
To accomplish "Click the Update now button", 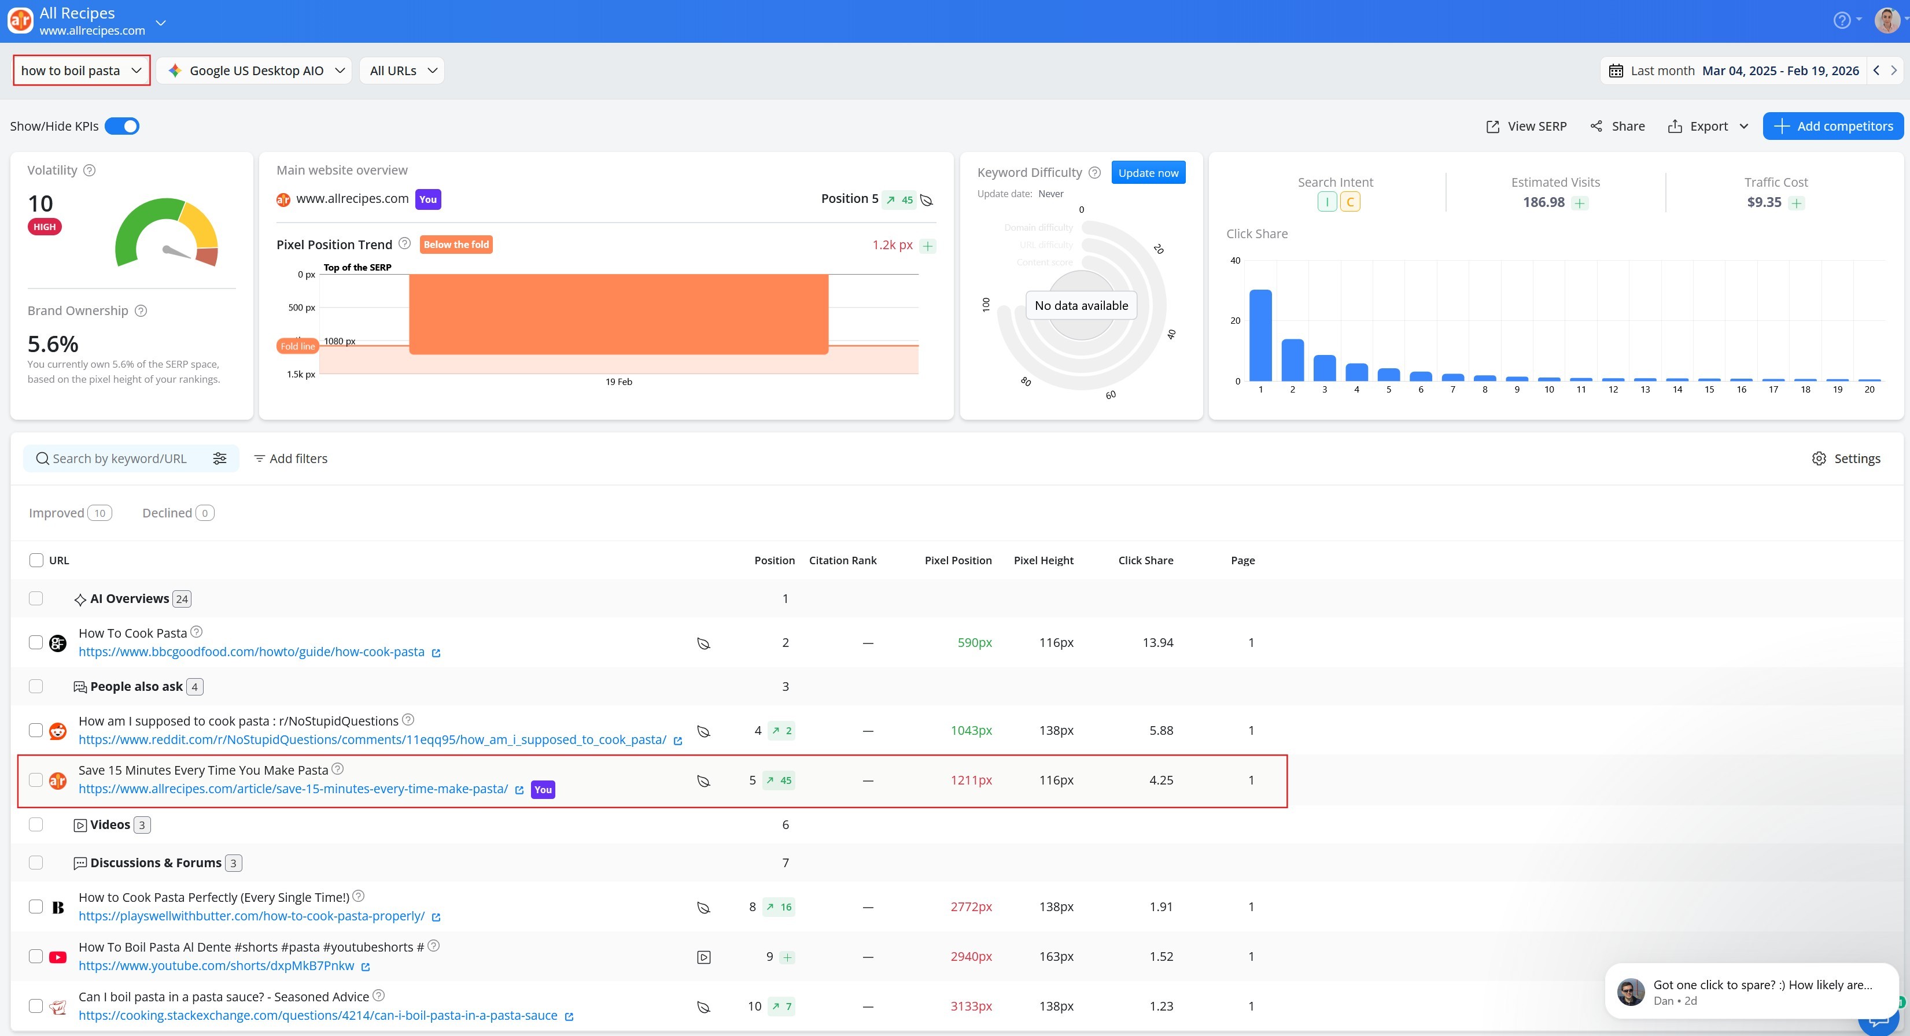I will point(1148,173).
